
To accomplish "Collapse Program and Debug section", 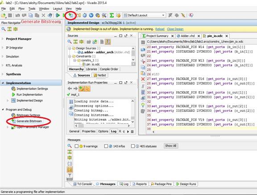I will click(3, 110).
